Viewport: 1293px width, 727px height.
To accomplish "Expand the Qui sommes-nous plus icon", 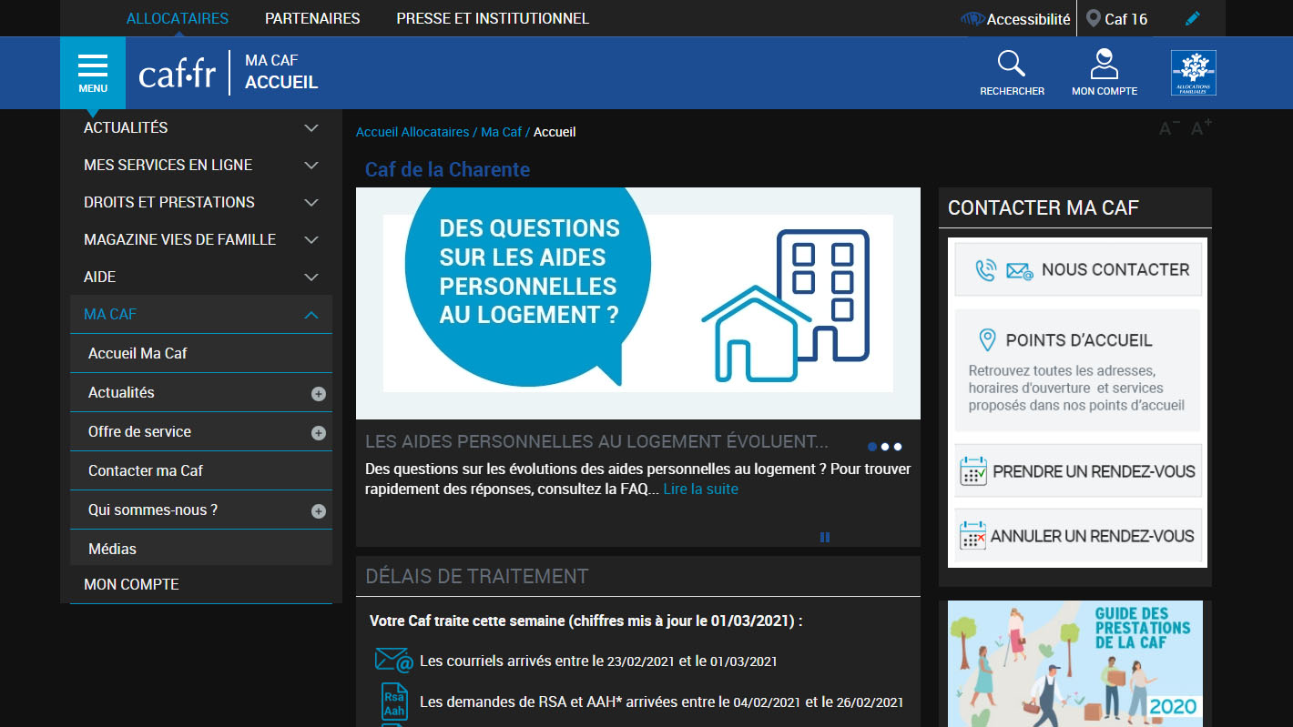I will click(319, 511).
